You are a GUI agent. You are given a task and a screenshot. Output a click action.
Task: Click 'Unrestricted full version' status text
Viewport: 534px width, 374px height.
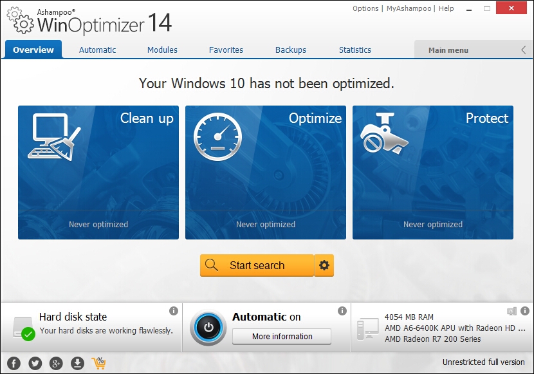point(484,362)
